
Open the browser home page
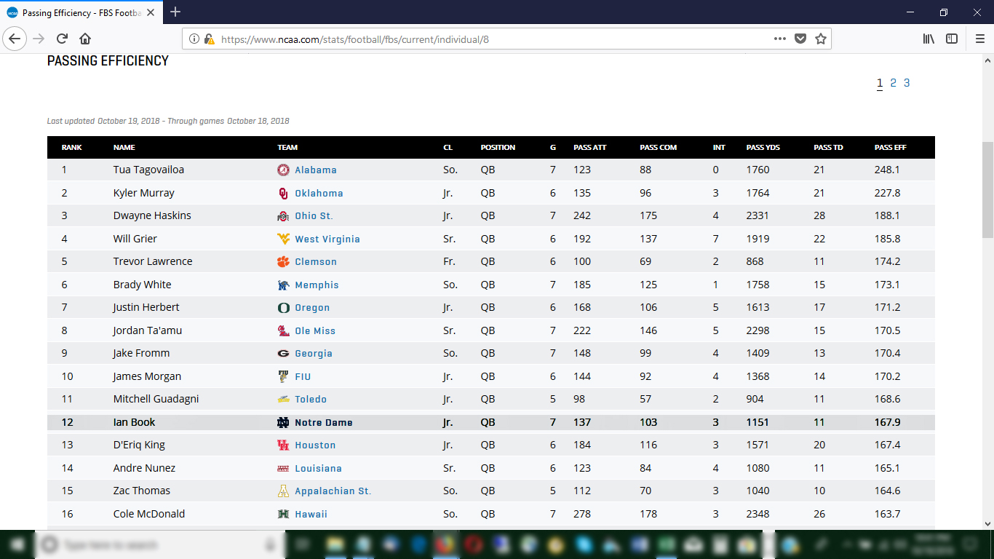[85, 39]
